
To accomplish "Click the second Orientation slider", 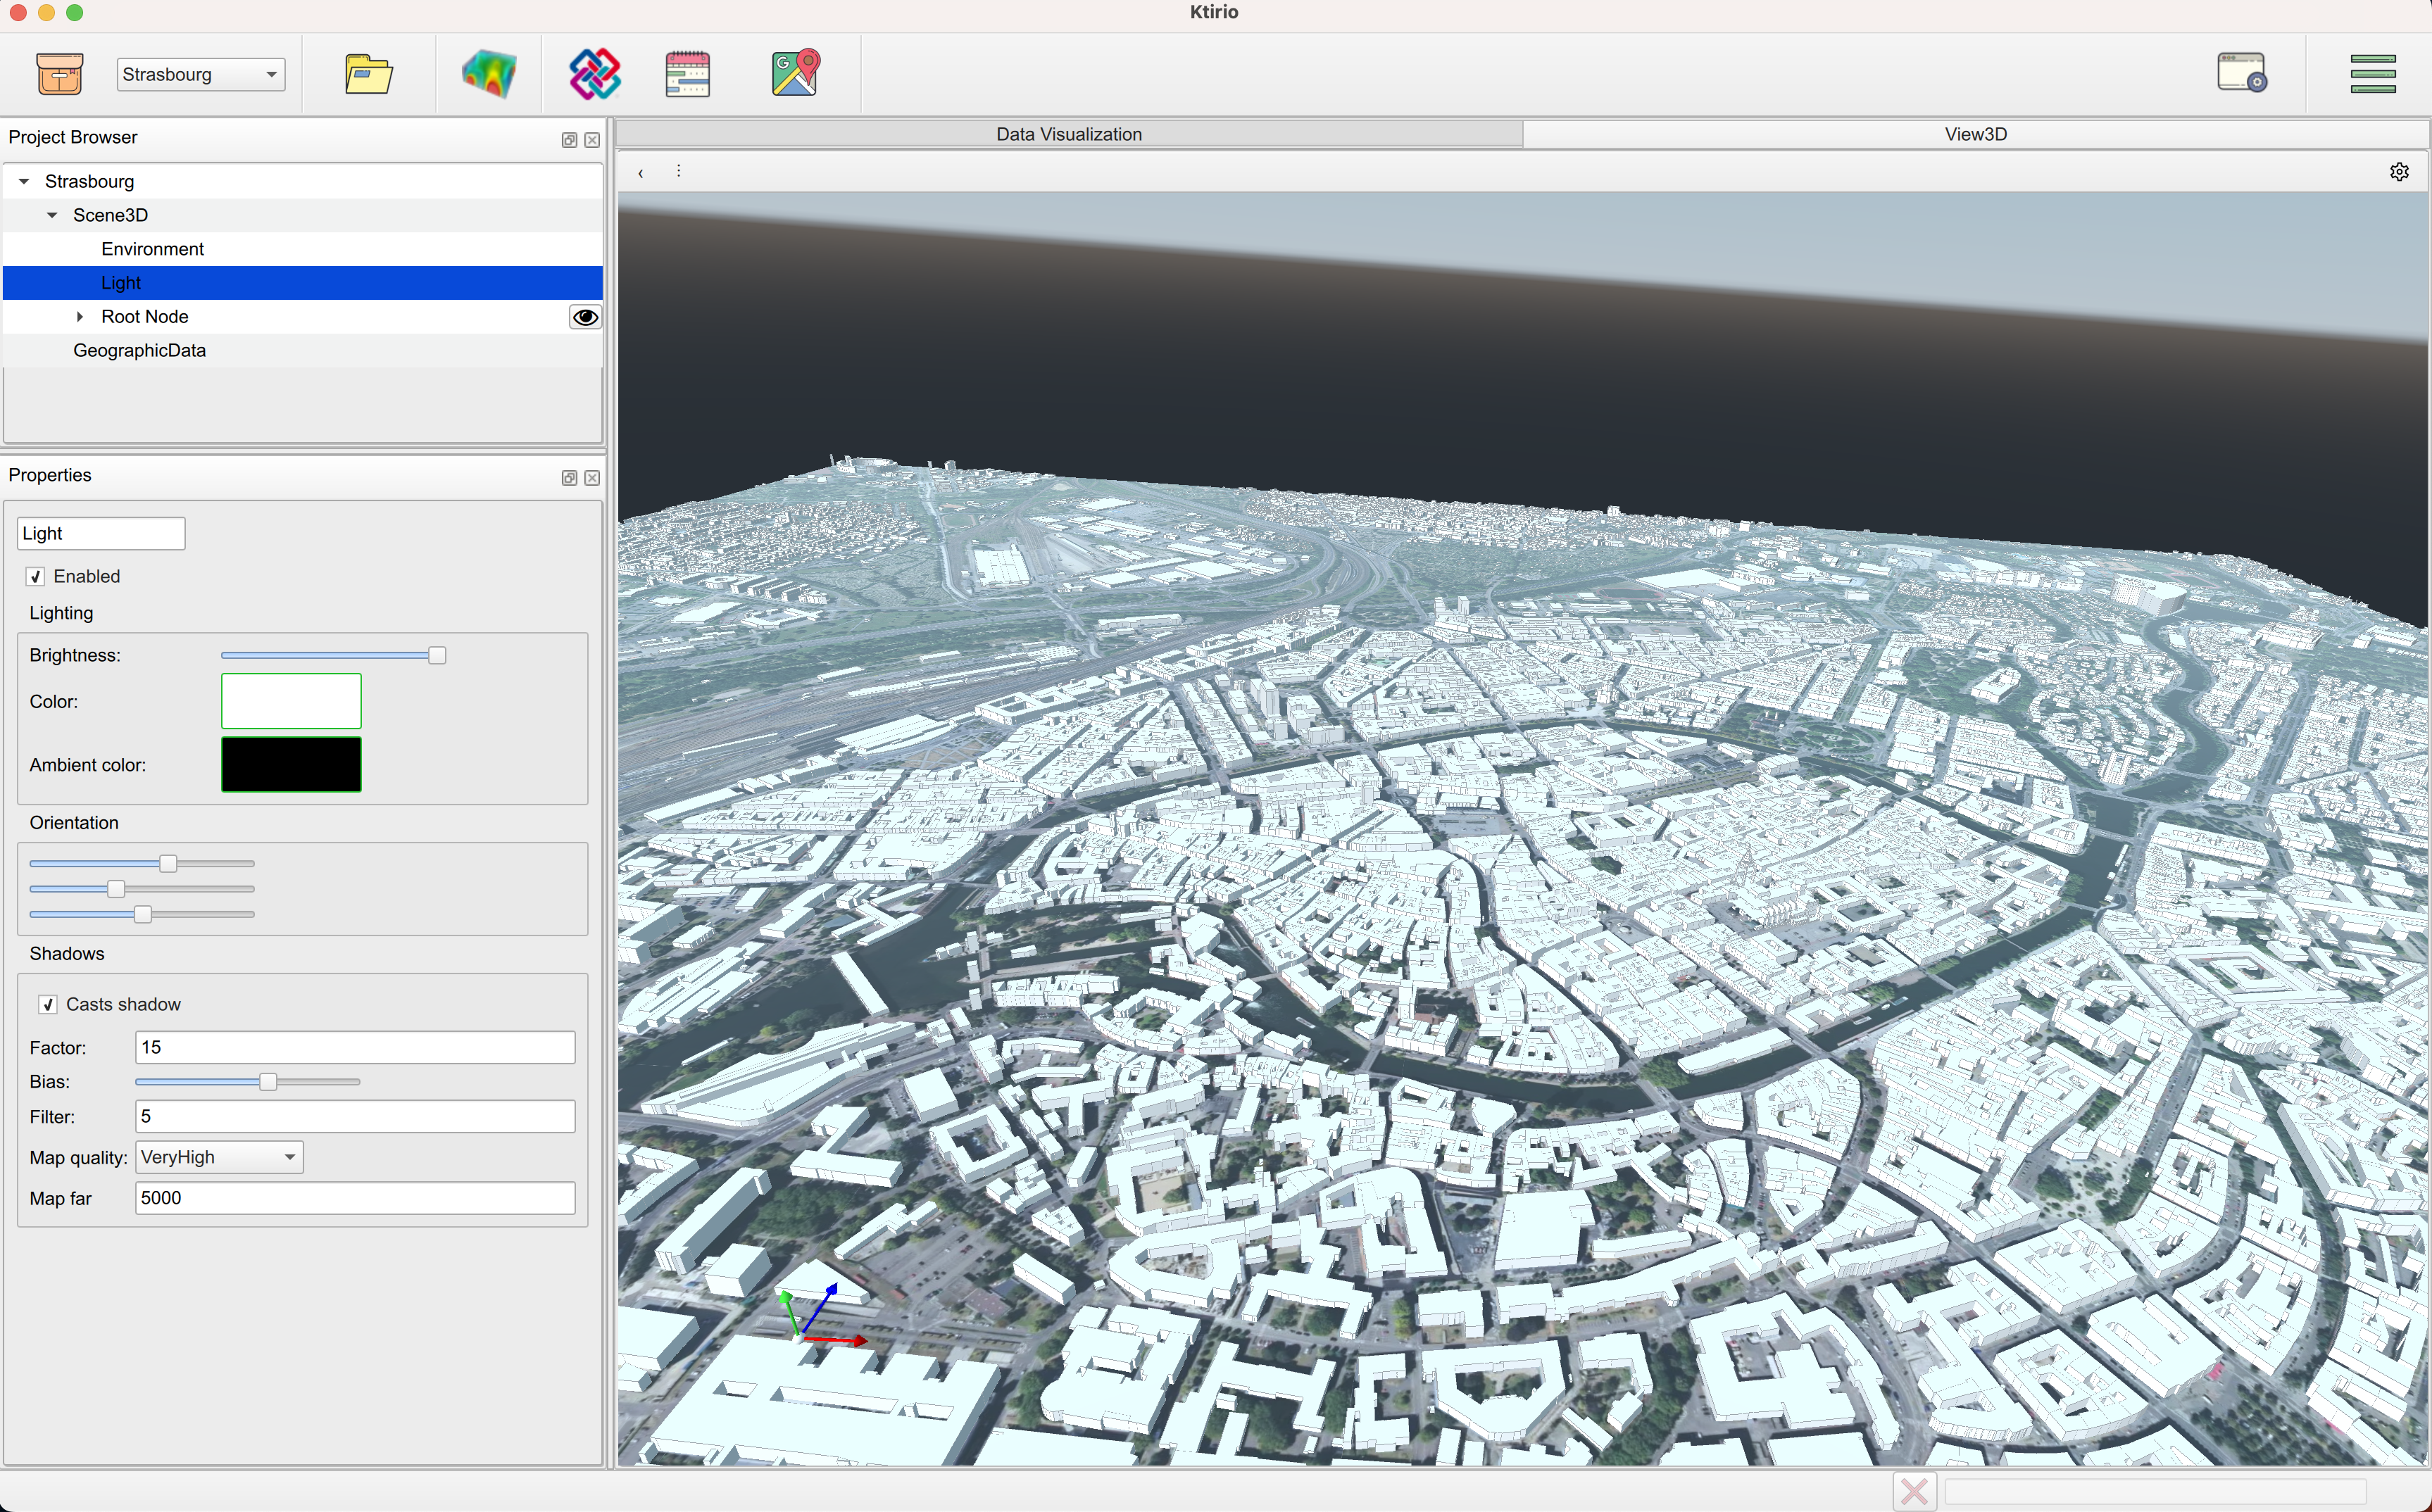I will pyautogui.click(x=142, y=889).
